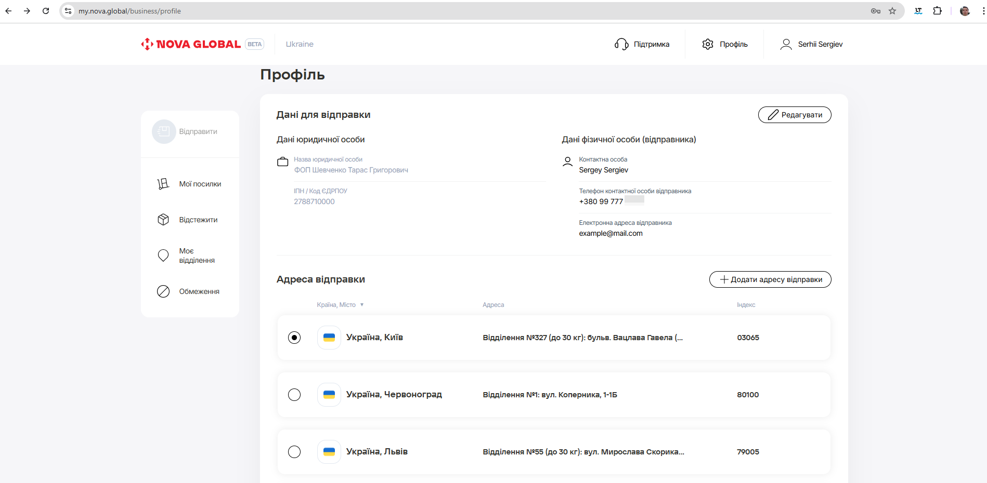
Task: Open support via the headset icon
Action: pos(621,44)
